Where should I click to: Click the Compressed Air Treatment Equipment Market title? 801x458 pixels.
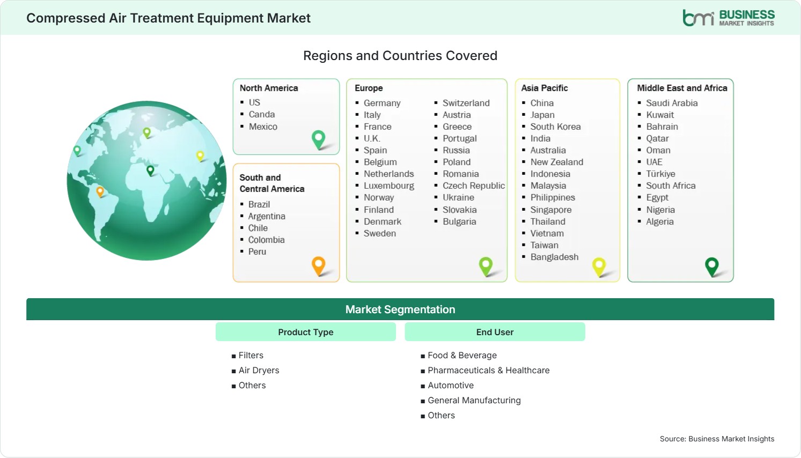pos(168,18)
